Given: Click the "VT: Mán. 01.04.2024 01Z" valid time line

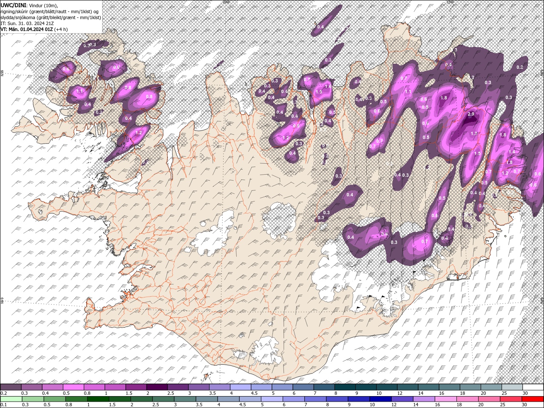Looking at the screenshot, I should pyautogui.click(x=26, y=29).
